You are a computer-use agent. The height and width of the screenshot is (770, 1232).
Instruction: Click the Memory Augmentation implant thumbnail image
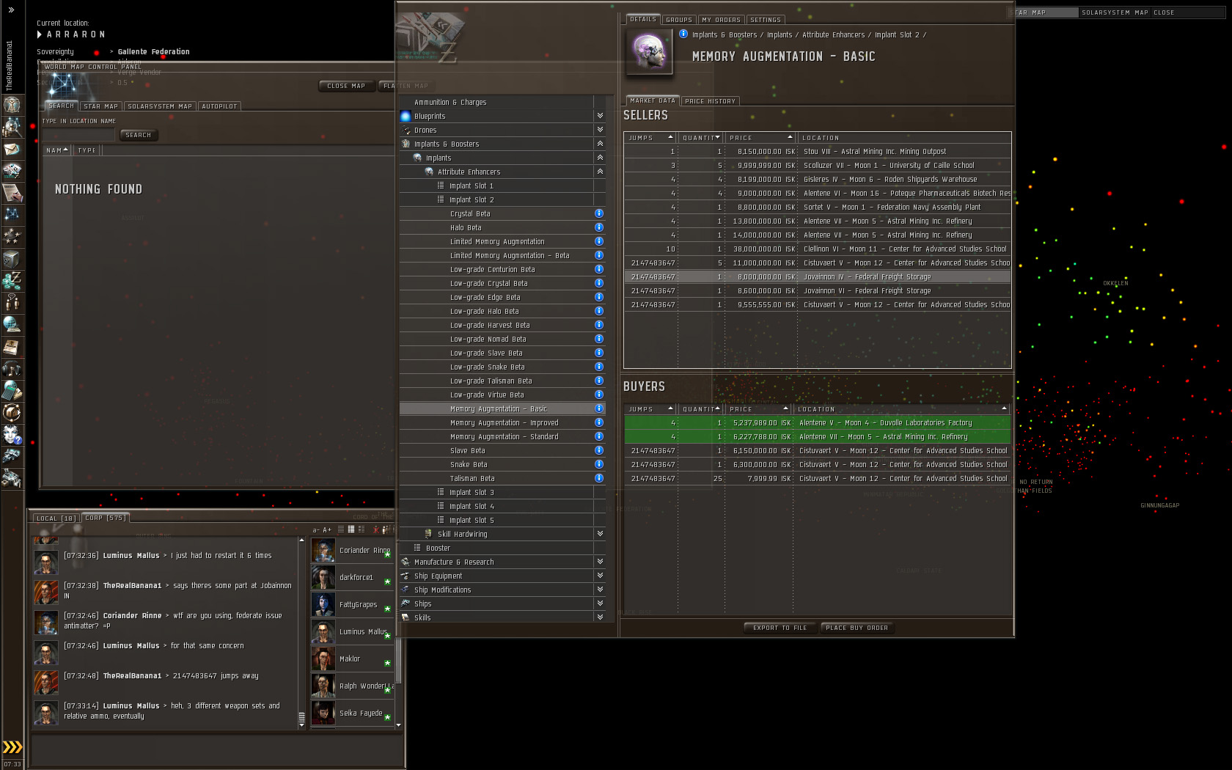[x=650, y=51]
